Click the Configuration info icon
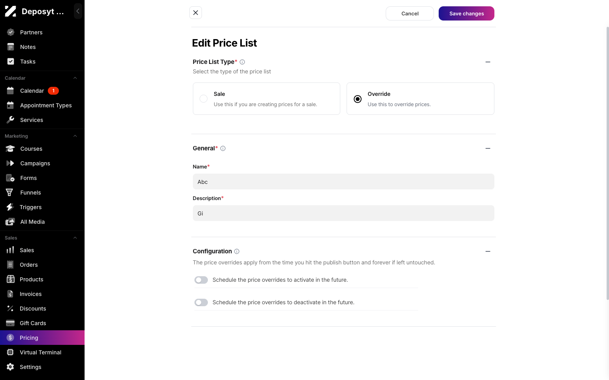The image size is (609, 380). (237, 251)
